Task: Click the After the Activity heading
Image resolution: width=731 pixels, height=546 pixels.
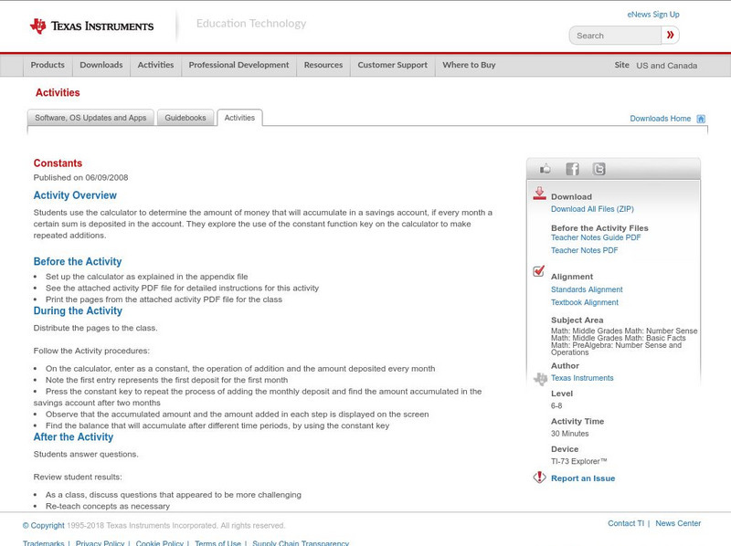Action: click(x=73, y=437)
